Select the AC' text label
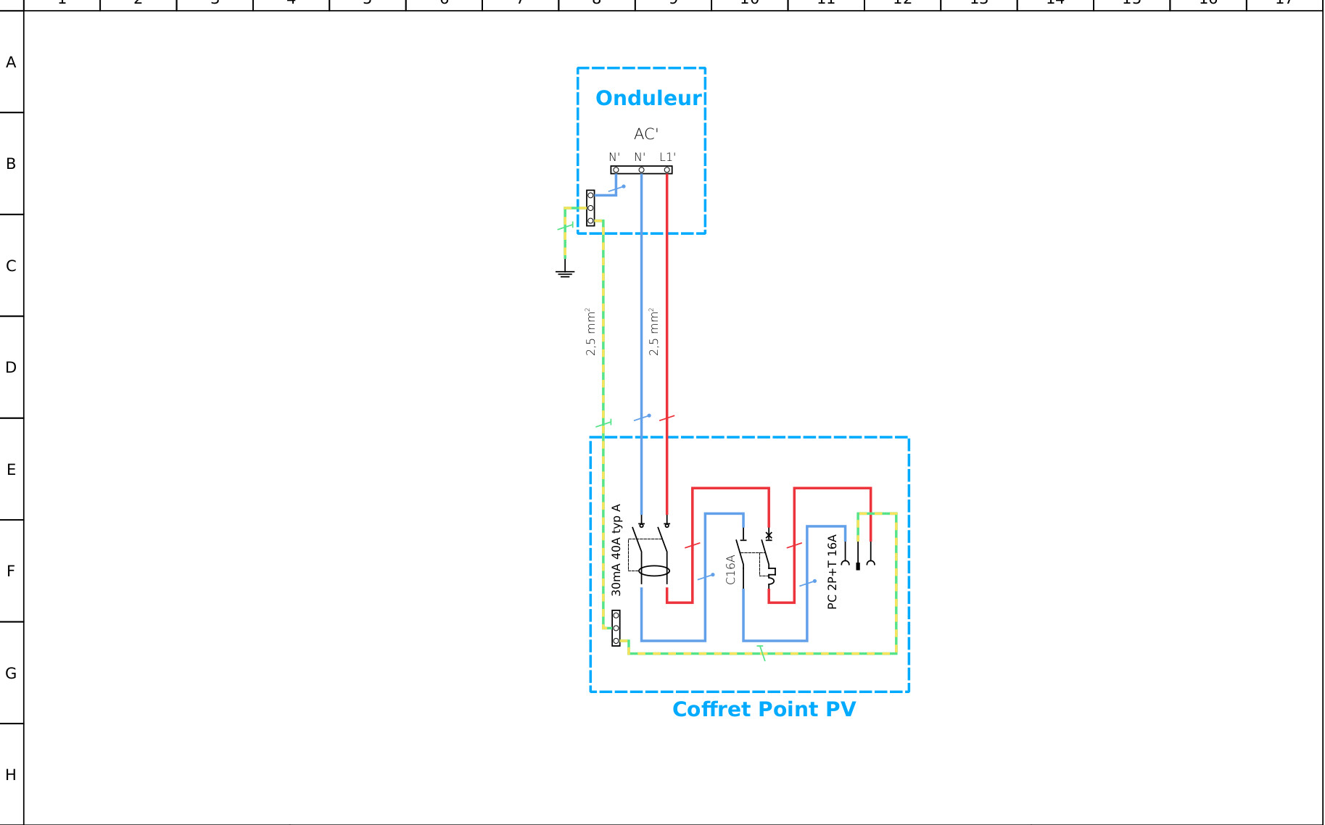 tap(645, 134)
